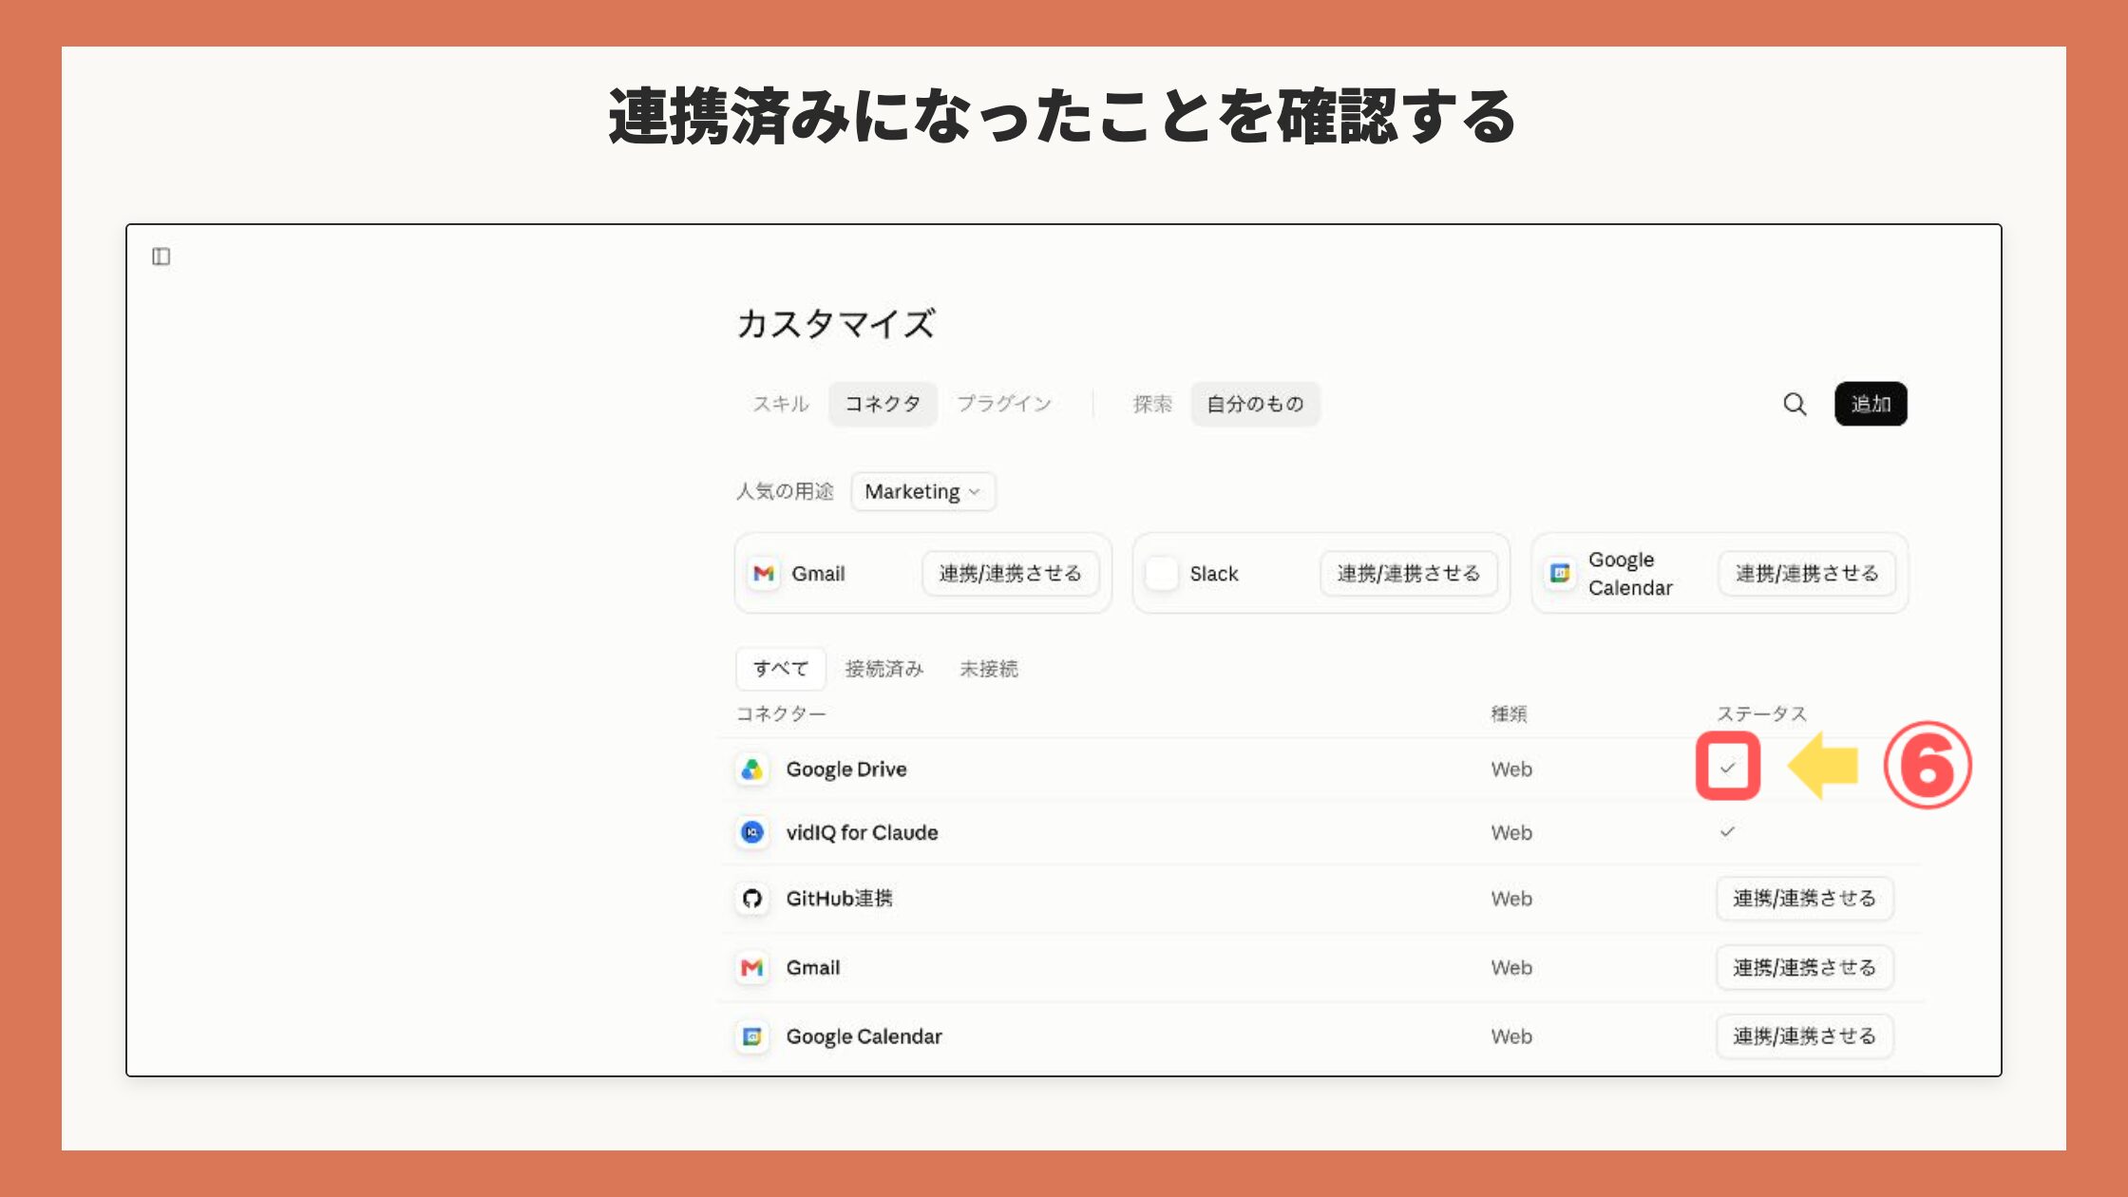This screenshot has width=2128, height=1197.
Task: Click the vidIQ for Claude icon
Action: [x=752, y=833]
